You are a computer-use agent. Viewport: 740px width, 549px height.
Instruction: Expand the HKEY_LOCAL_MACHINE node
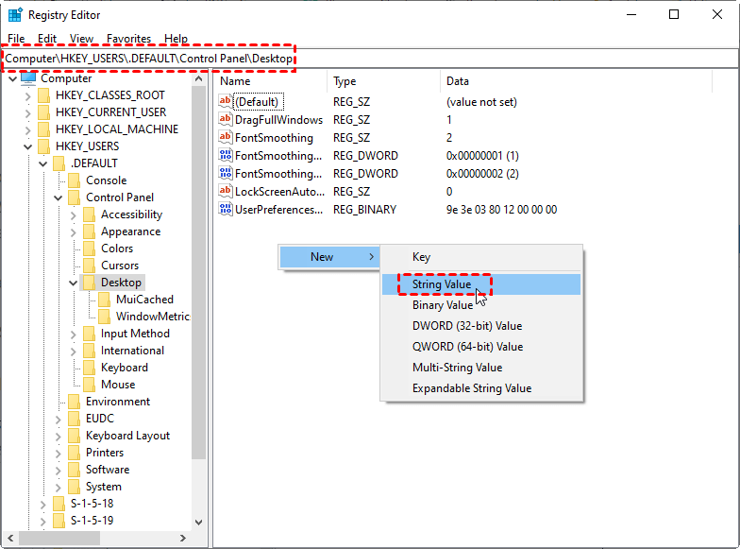pyautogui.click(x=28, y=130)
